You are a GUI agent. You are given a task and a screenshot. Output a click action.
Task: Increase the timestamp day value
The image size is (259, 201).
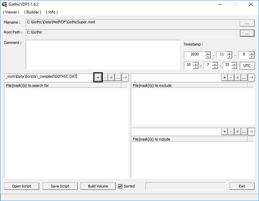(x=252, y=53)
